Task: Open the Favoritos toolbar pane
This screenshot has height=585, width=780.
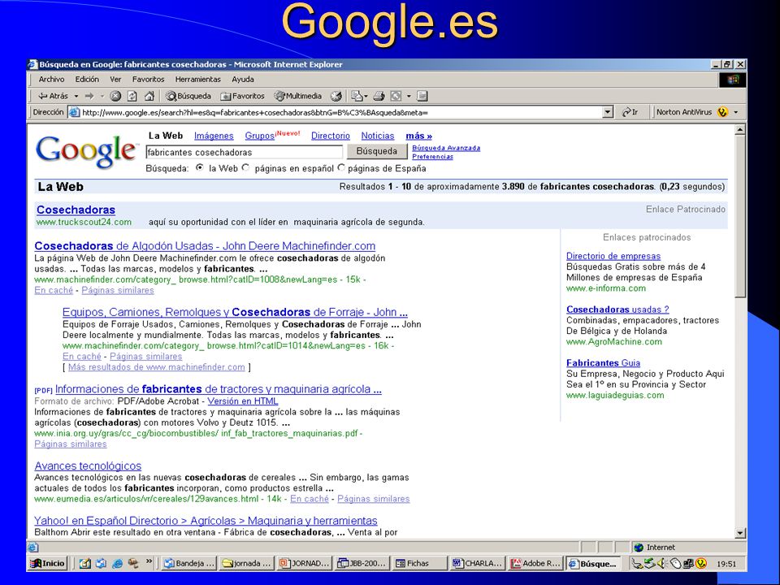Action: coord(242,96)
